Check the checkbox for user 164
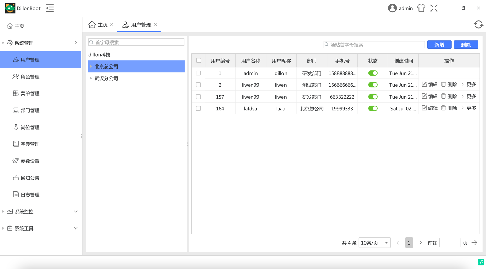Image resolution: width=486 pixels, height=269 pixels. tap(198, 108)
